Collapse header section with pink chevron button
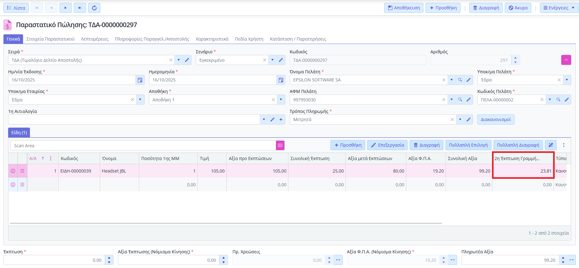The height and width of the screenshot is (268, 579). [566, 60]
